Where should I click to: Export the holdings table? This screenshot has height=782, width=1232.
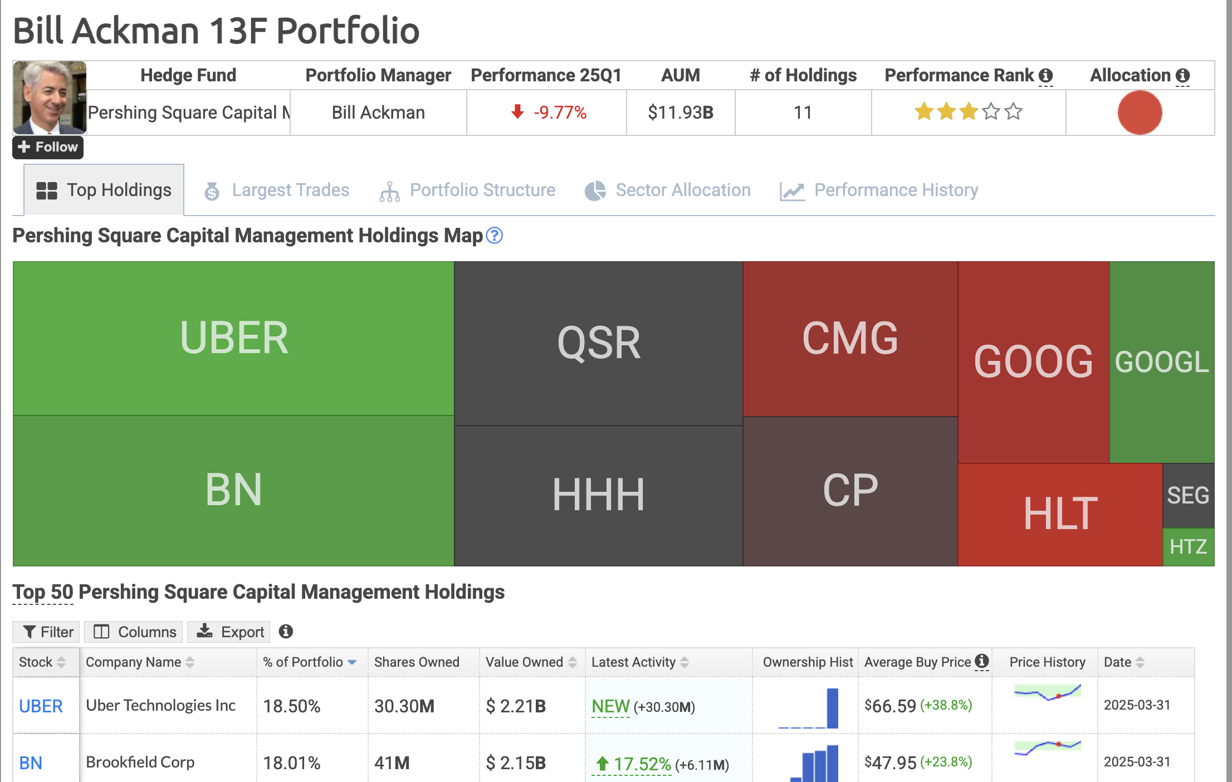pos(229,632)
